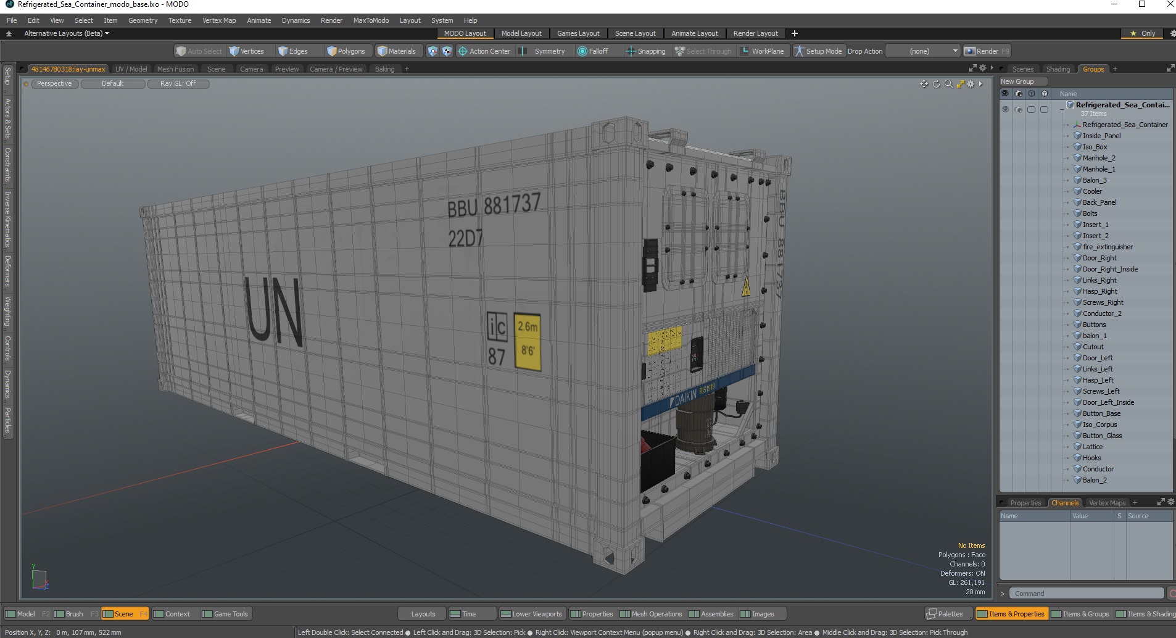
Task: Click Game Tools button
Action: tap(225, 614)
